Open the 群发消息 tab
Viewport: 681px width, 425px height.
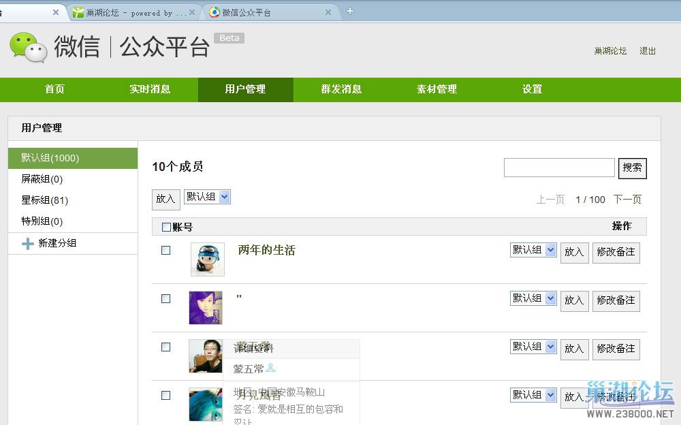coord(341,89)
